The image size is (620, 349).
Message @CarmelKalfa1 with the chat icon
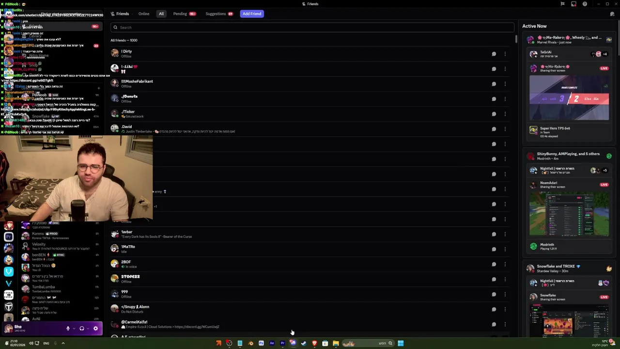tap(494, 324)
